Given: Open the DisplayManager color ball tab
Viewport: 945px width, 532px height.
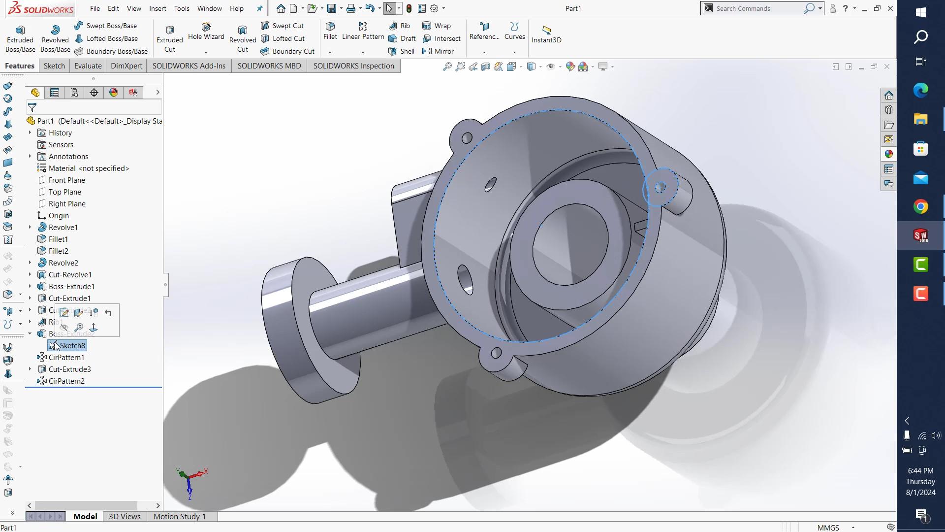Looking at the screenshot, I should tap(114, 93).
